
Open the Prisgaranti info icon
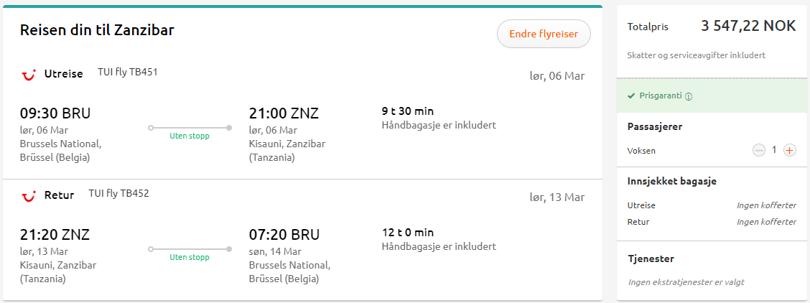pyautogui.click(x=689, y=96)
